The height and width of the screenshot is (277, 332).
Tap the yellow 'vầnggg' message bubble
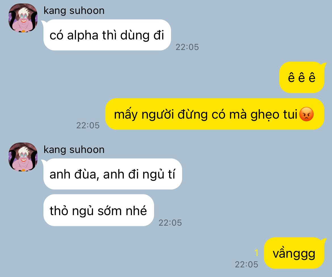[294, 253]
